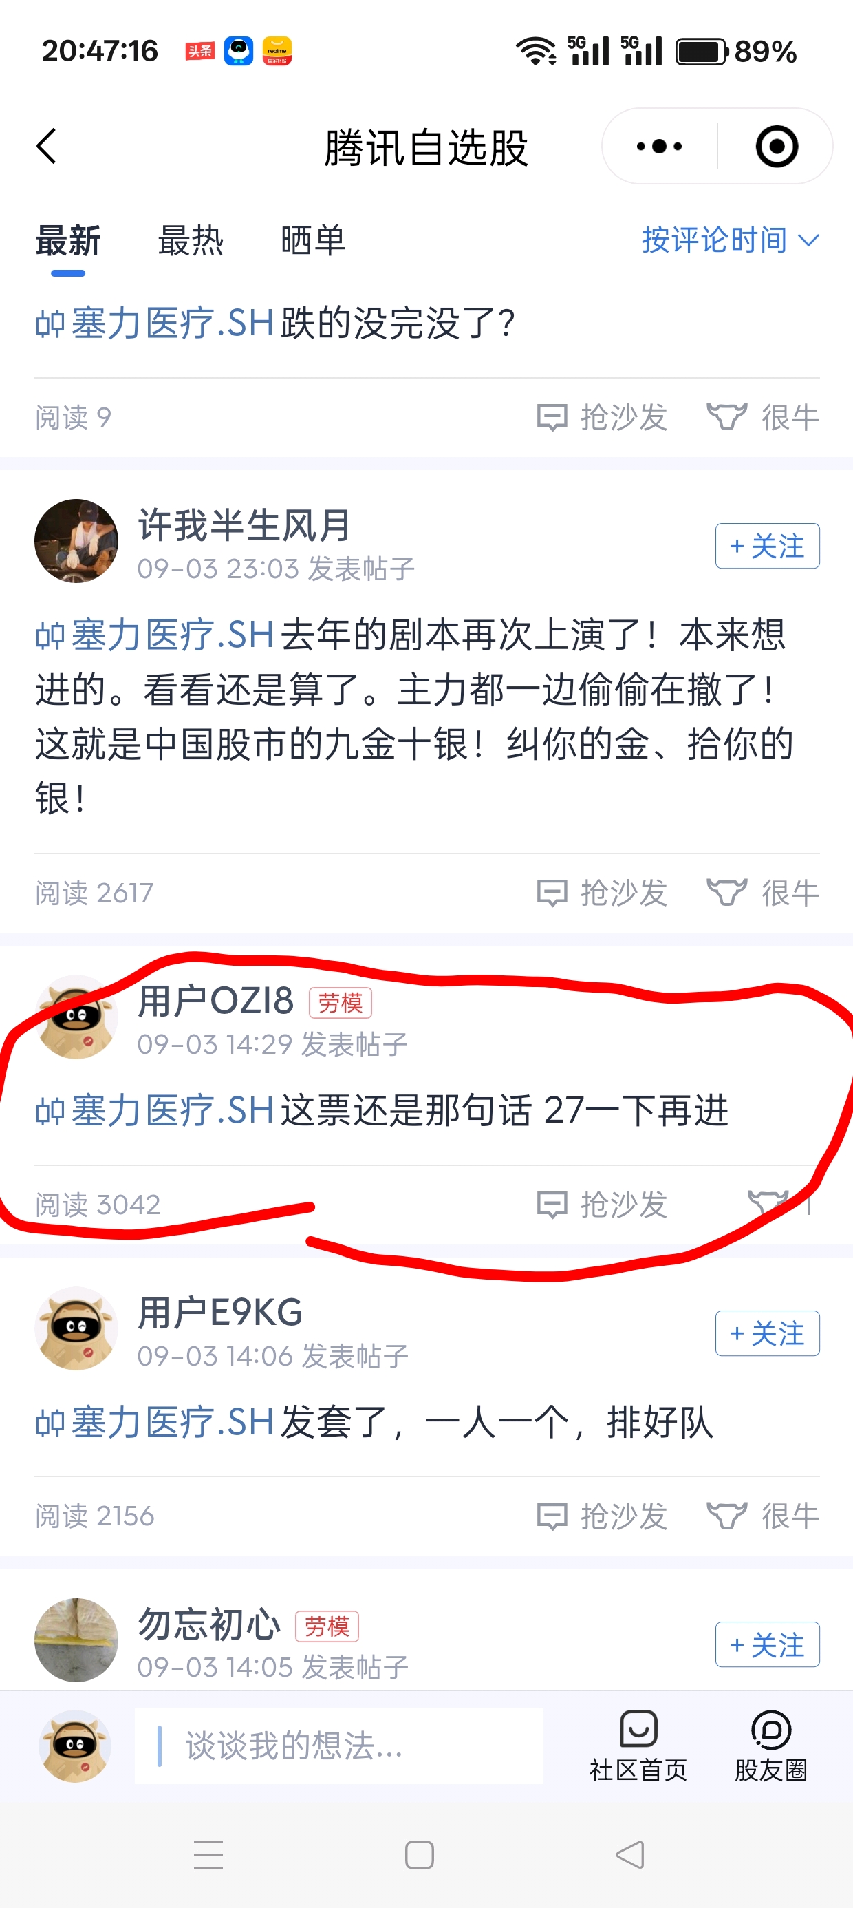Switch to 最热 tab
The width and height of the screenshot is (853, 1908).
[x=191, y=241]
